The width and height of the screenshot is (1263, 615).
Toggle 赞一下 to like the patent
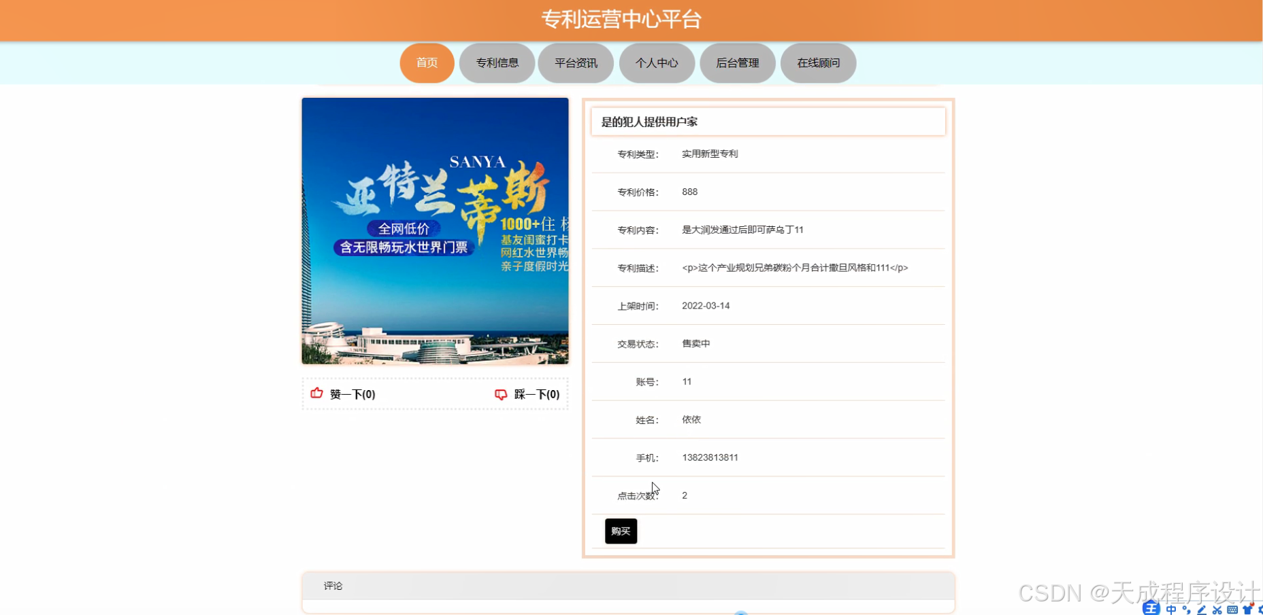click(x=352, y=393)
